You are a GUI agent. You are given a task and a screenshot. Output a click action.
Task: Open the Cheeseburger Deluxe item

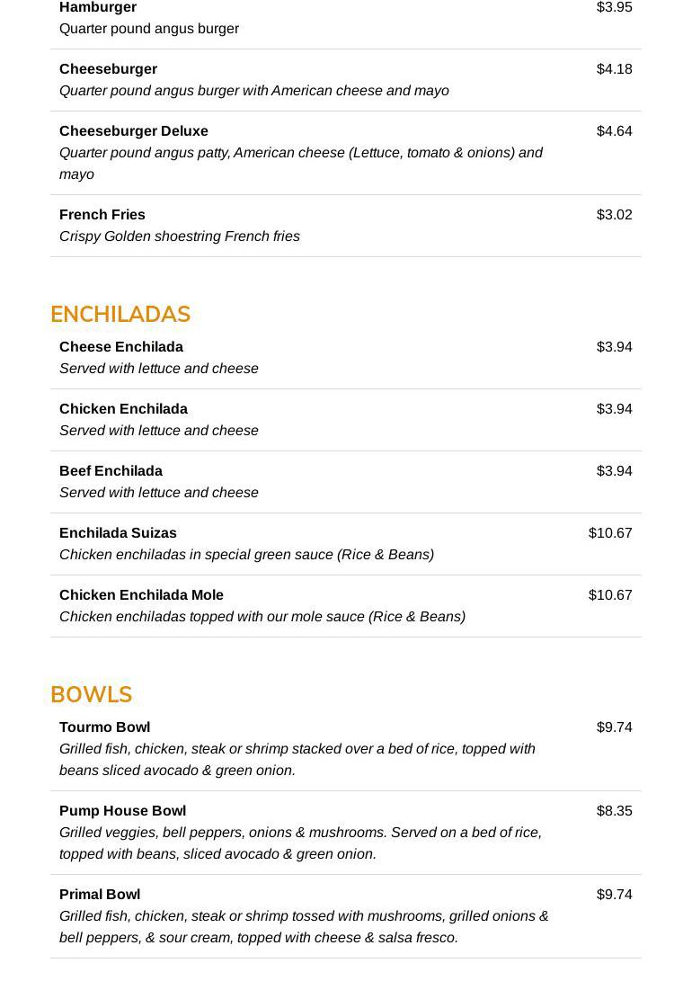click(134, 131)
